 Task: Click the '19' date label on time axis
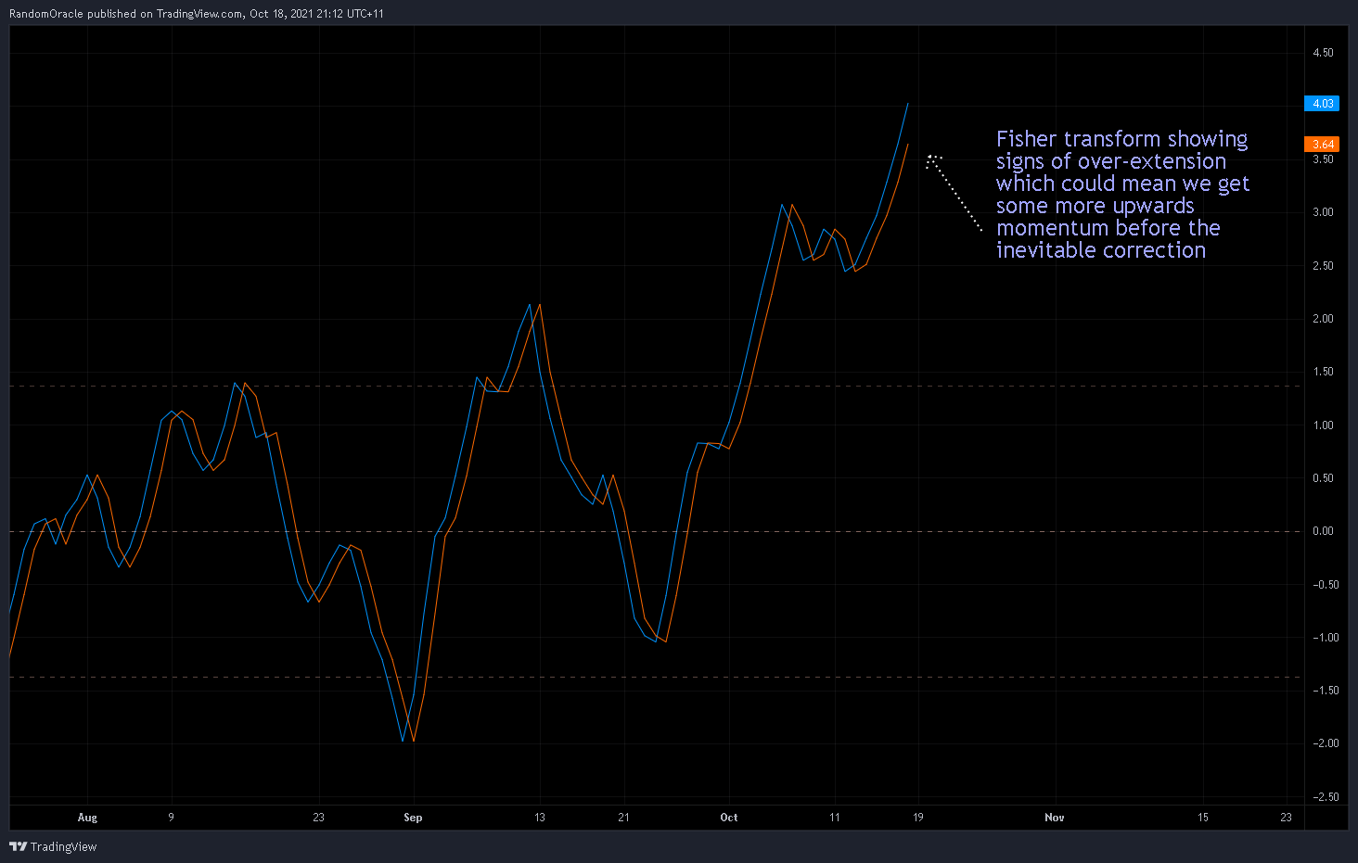click(918, 818)
